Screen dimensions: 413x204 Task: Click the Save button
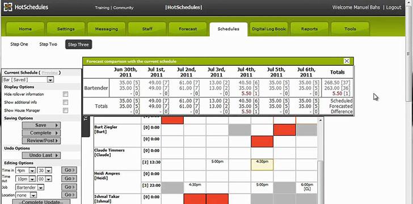click(41, 125)
